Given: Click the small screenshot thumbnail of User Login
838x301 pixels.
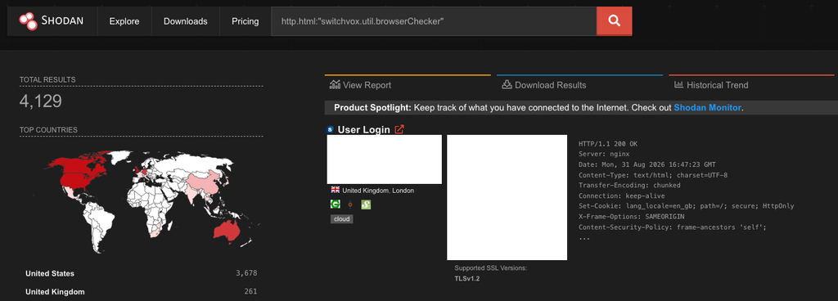Looking at the screenshot, I should click(x=385, y=159).
